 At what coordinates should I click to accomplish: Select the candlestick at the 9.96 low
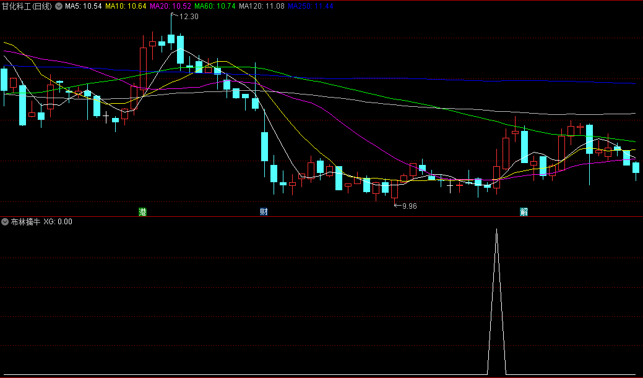[x=394, y=191]
